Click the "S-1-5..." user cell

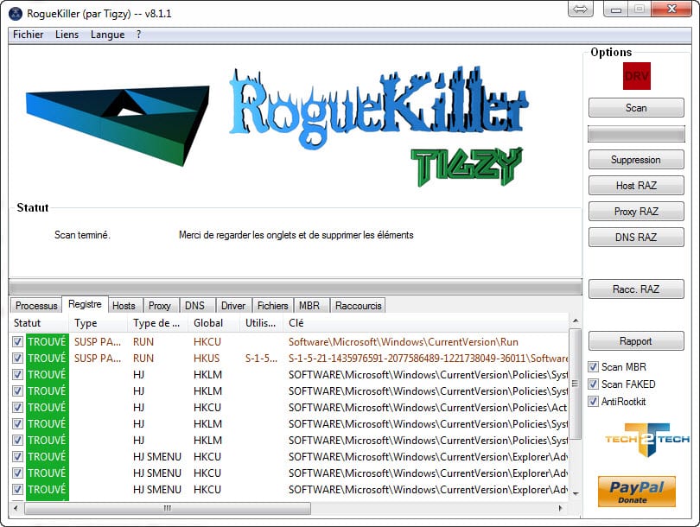[x=261, y=359]
